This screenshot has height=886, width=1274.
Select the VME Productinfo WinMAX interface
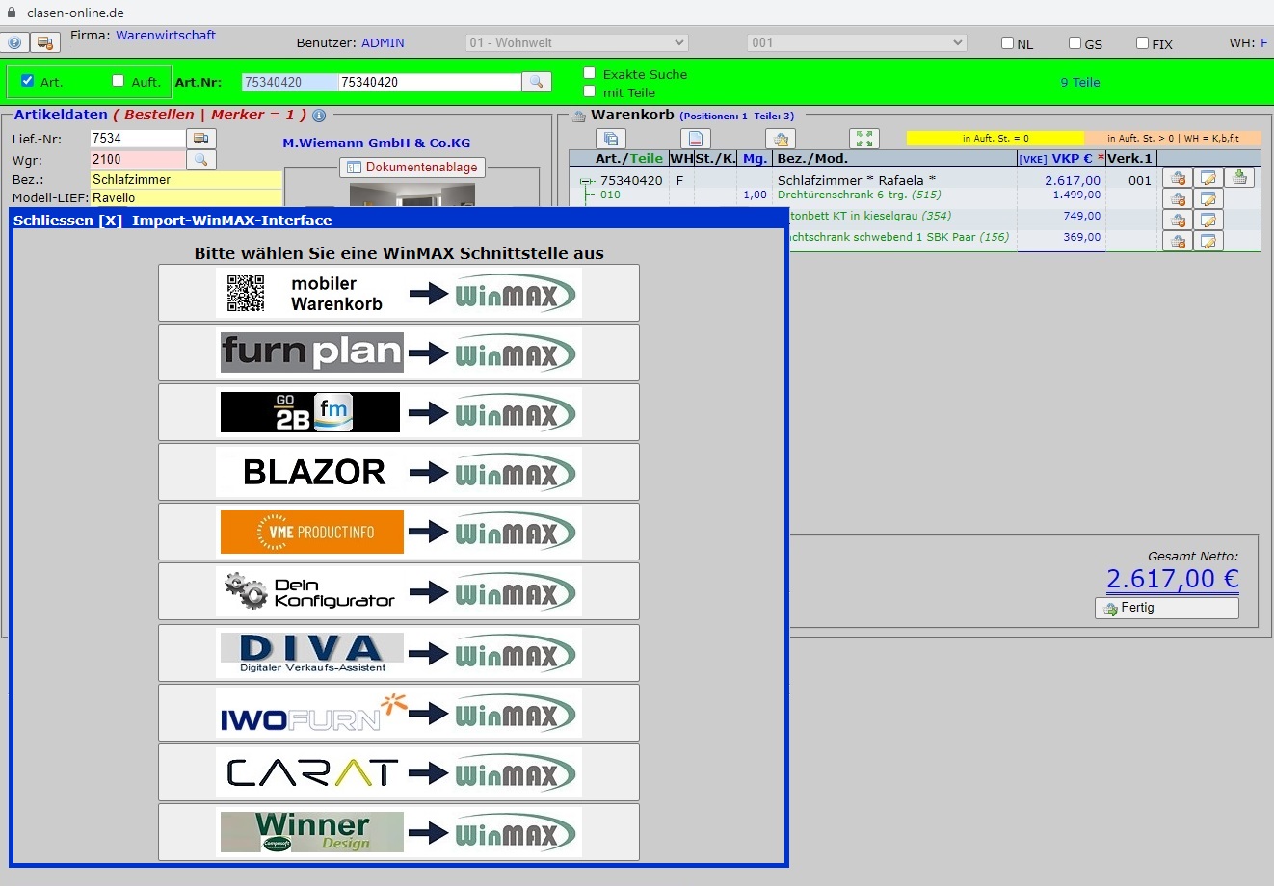coord(399,532)
